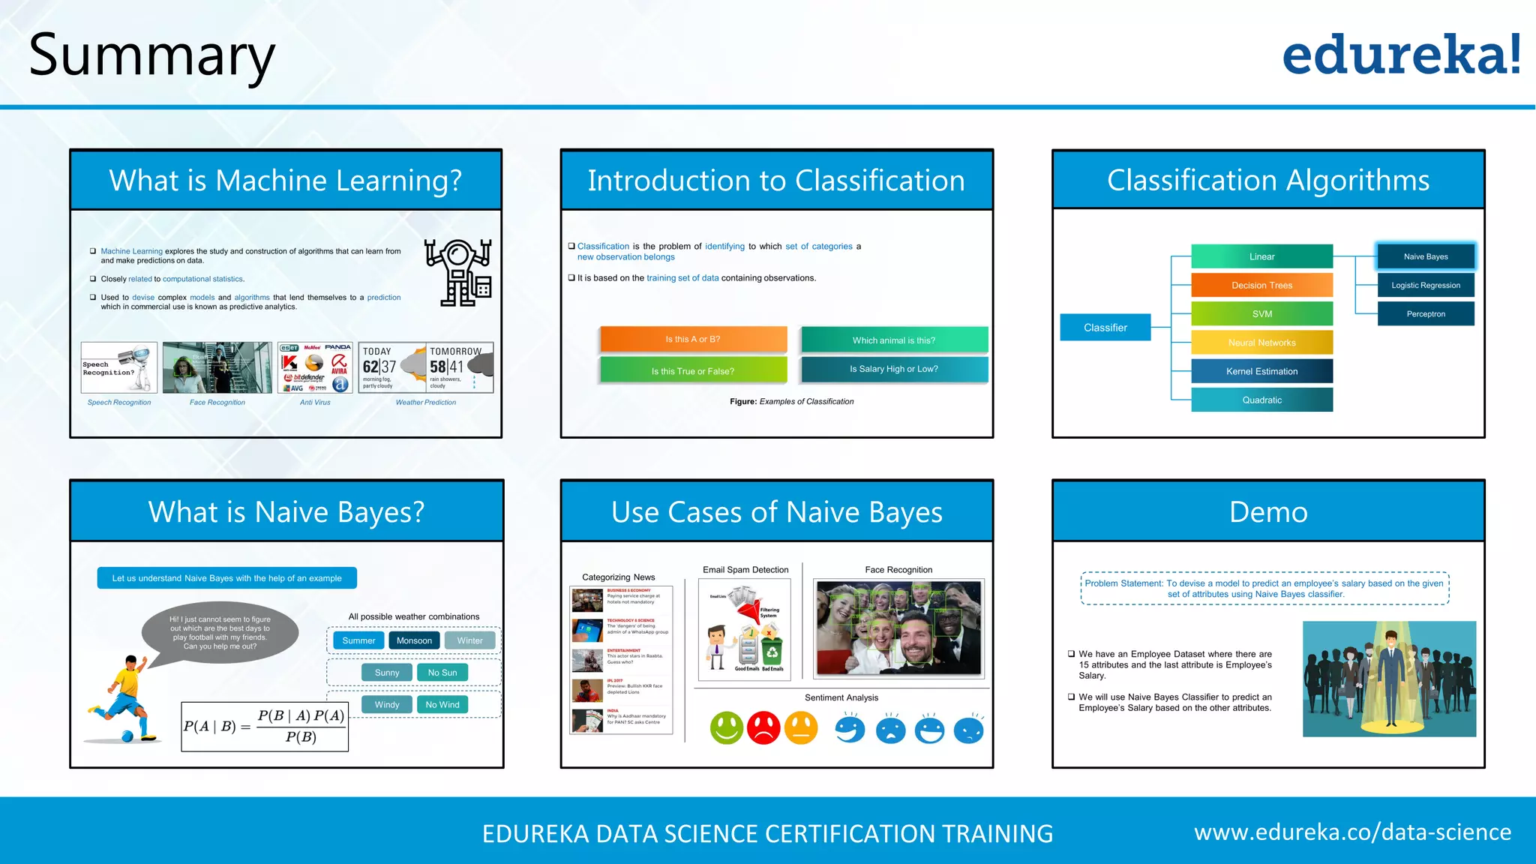Screen dimensions: 1536x864
Task: Select the Speech Recognition image
Action: (119, 367)
